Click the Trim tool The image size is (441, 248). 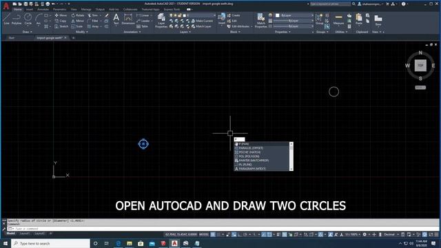[x=93, y=15]
